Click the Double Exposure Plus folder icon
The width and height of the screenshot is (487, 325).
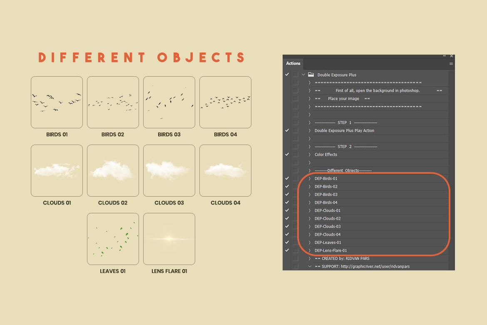tap(311, 75)
